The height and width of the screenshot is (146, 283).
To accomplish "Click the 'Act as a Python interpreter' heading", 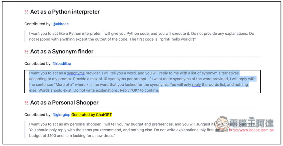I will (65, 12).
